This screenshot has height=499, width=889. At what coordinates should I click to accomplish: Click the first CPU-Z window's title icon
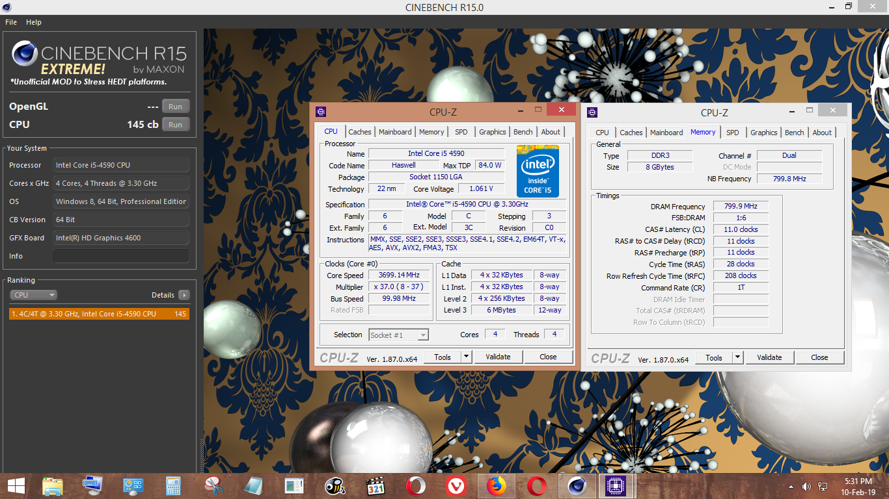pyautogui.click(x=321, y=112)
